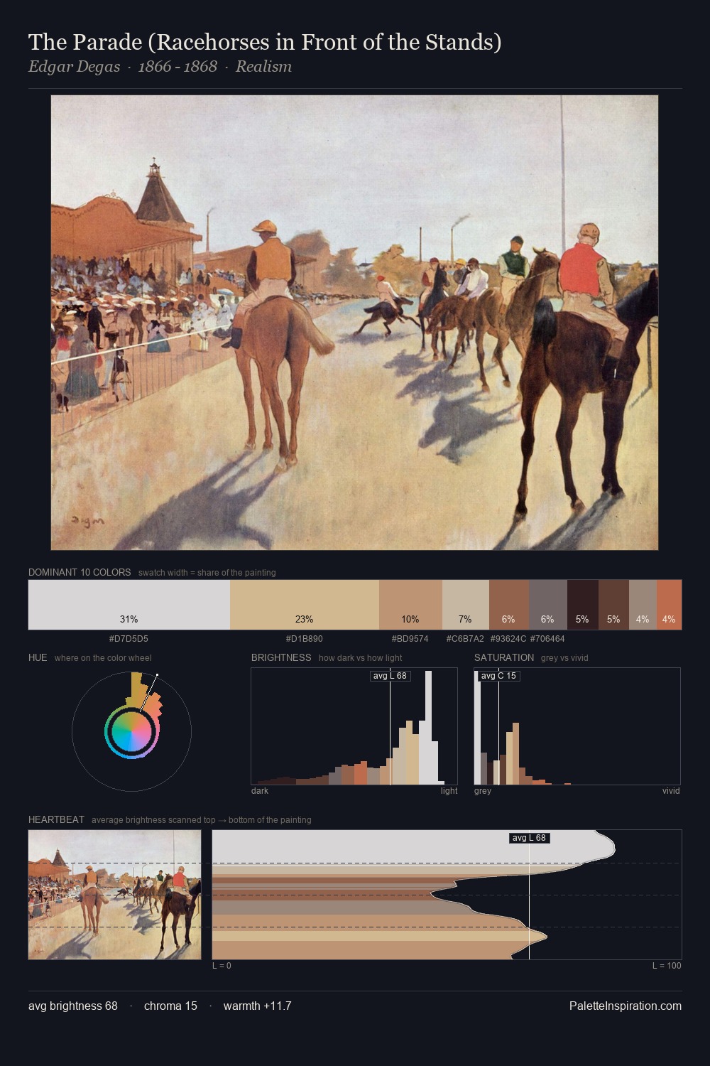Click the 'L = 100' axis label
The height and width of the screenshot is (1066, 710).
(x=667, y=966)
